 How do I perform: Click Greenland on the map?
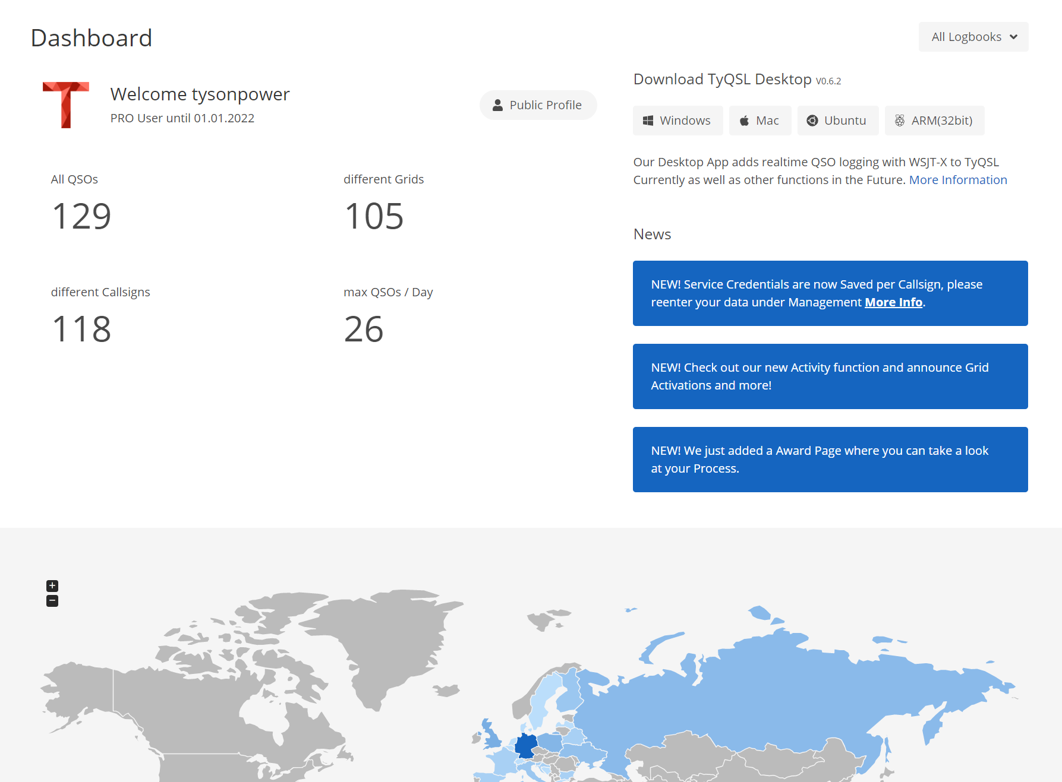tap(392, 641)
